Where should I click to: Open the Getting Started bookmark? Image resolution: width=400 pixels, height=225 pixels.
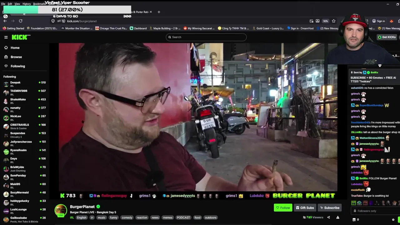[13, 28]
